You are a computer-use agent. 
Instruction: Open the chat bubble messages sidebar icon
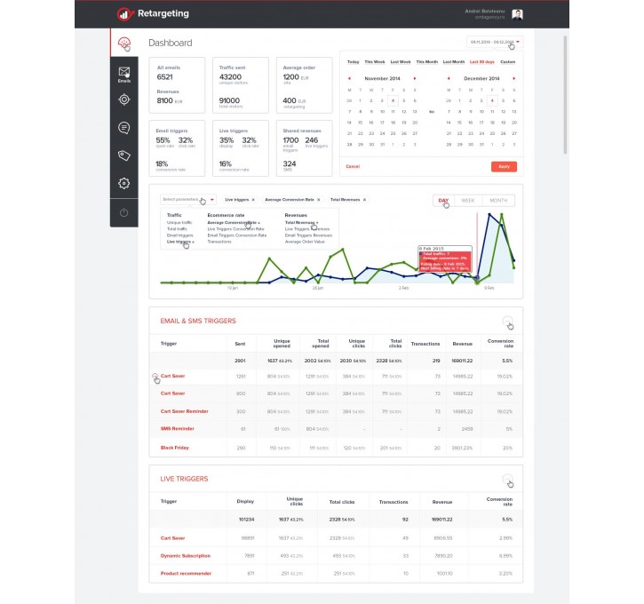(124, 128)
